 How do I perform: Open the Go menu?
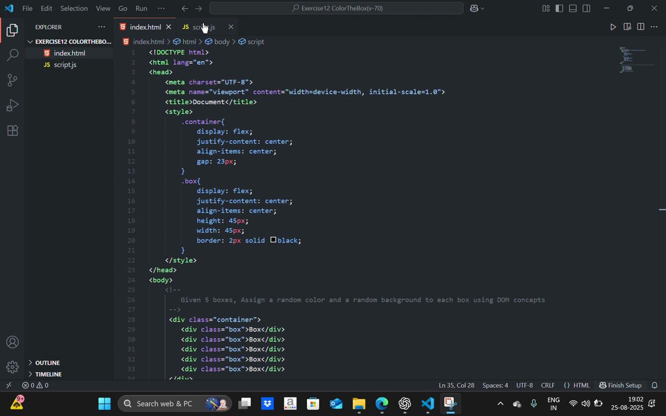[123, 8]
